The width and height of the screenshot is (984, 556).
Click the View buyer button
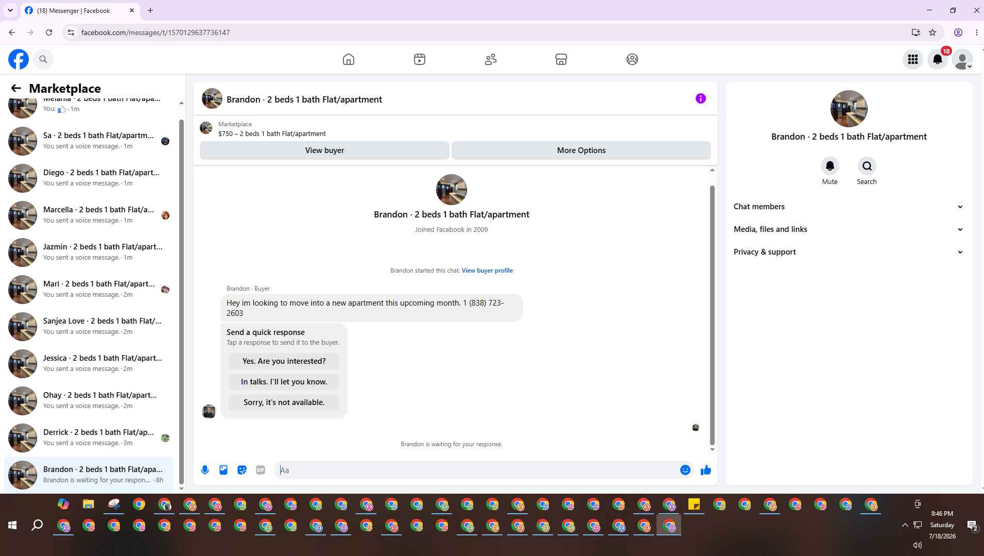coord(324,150)
